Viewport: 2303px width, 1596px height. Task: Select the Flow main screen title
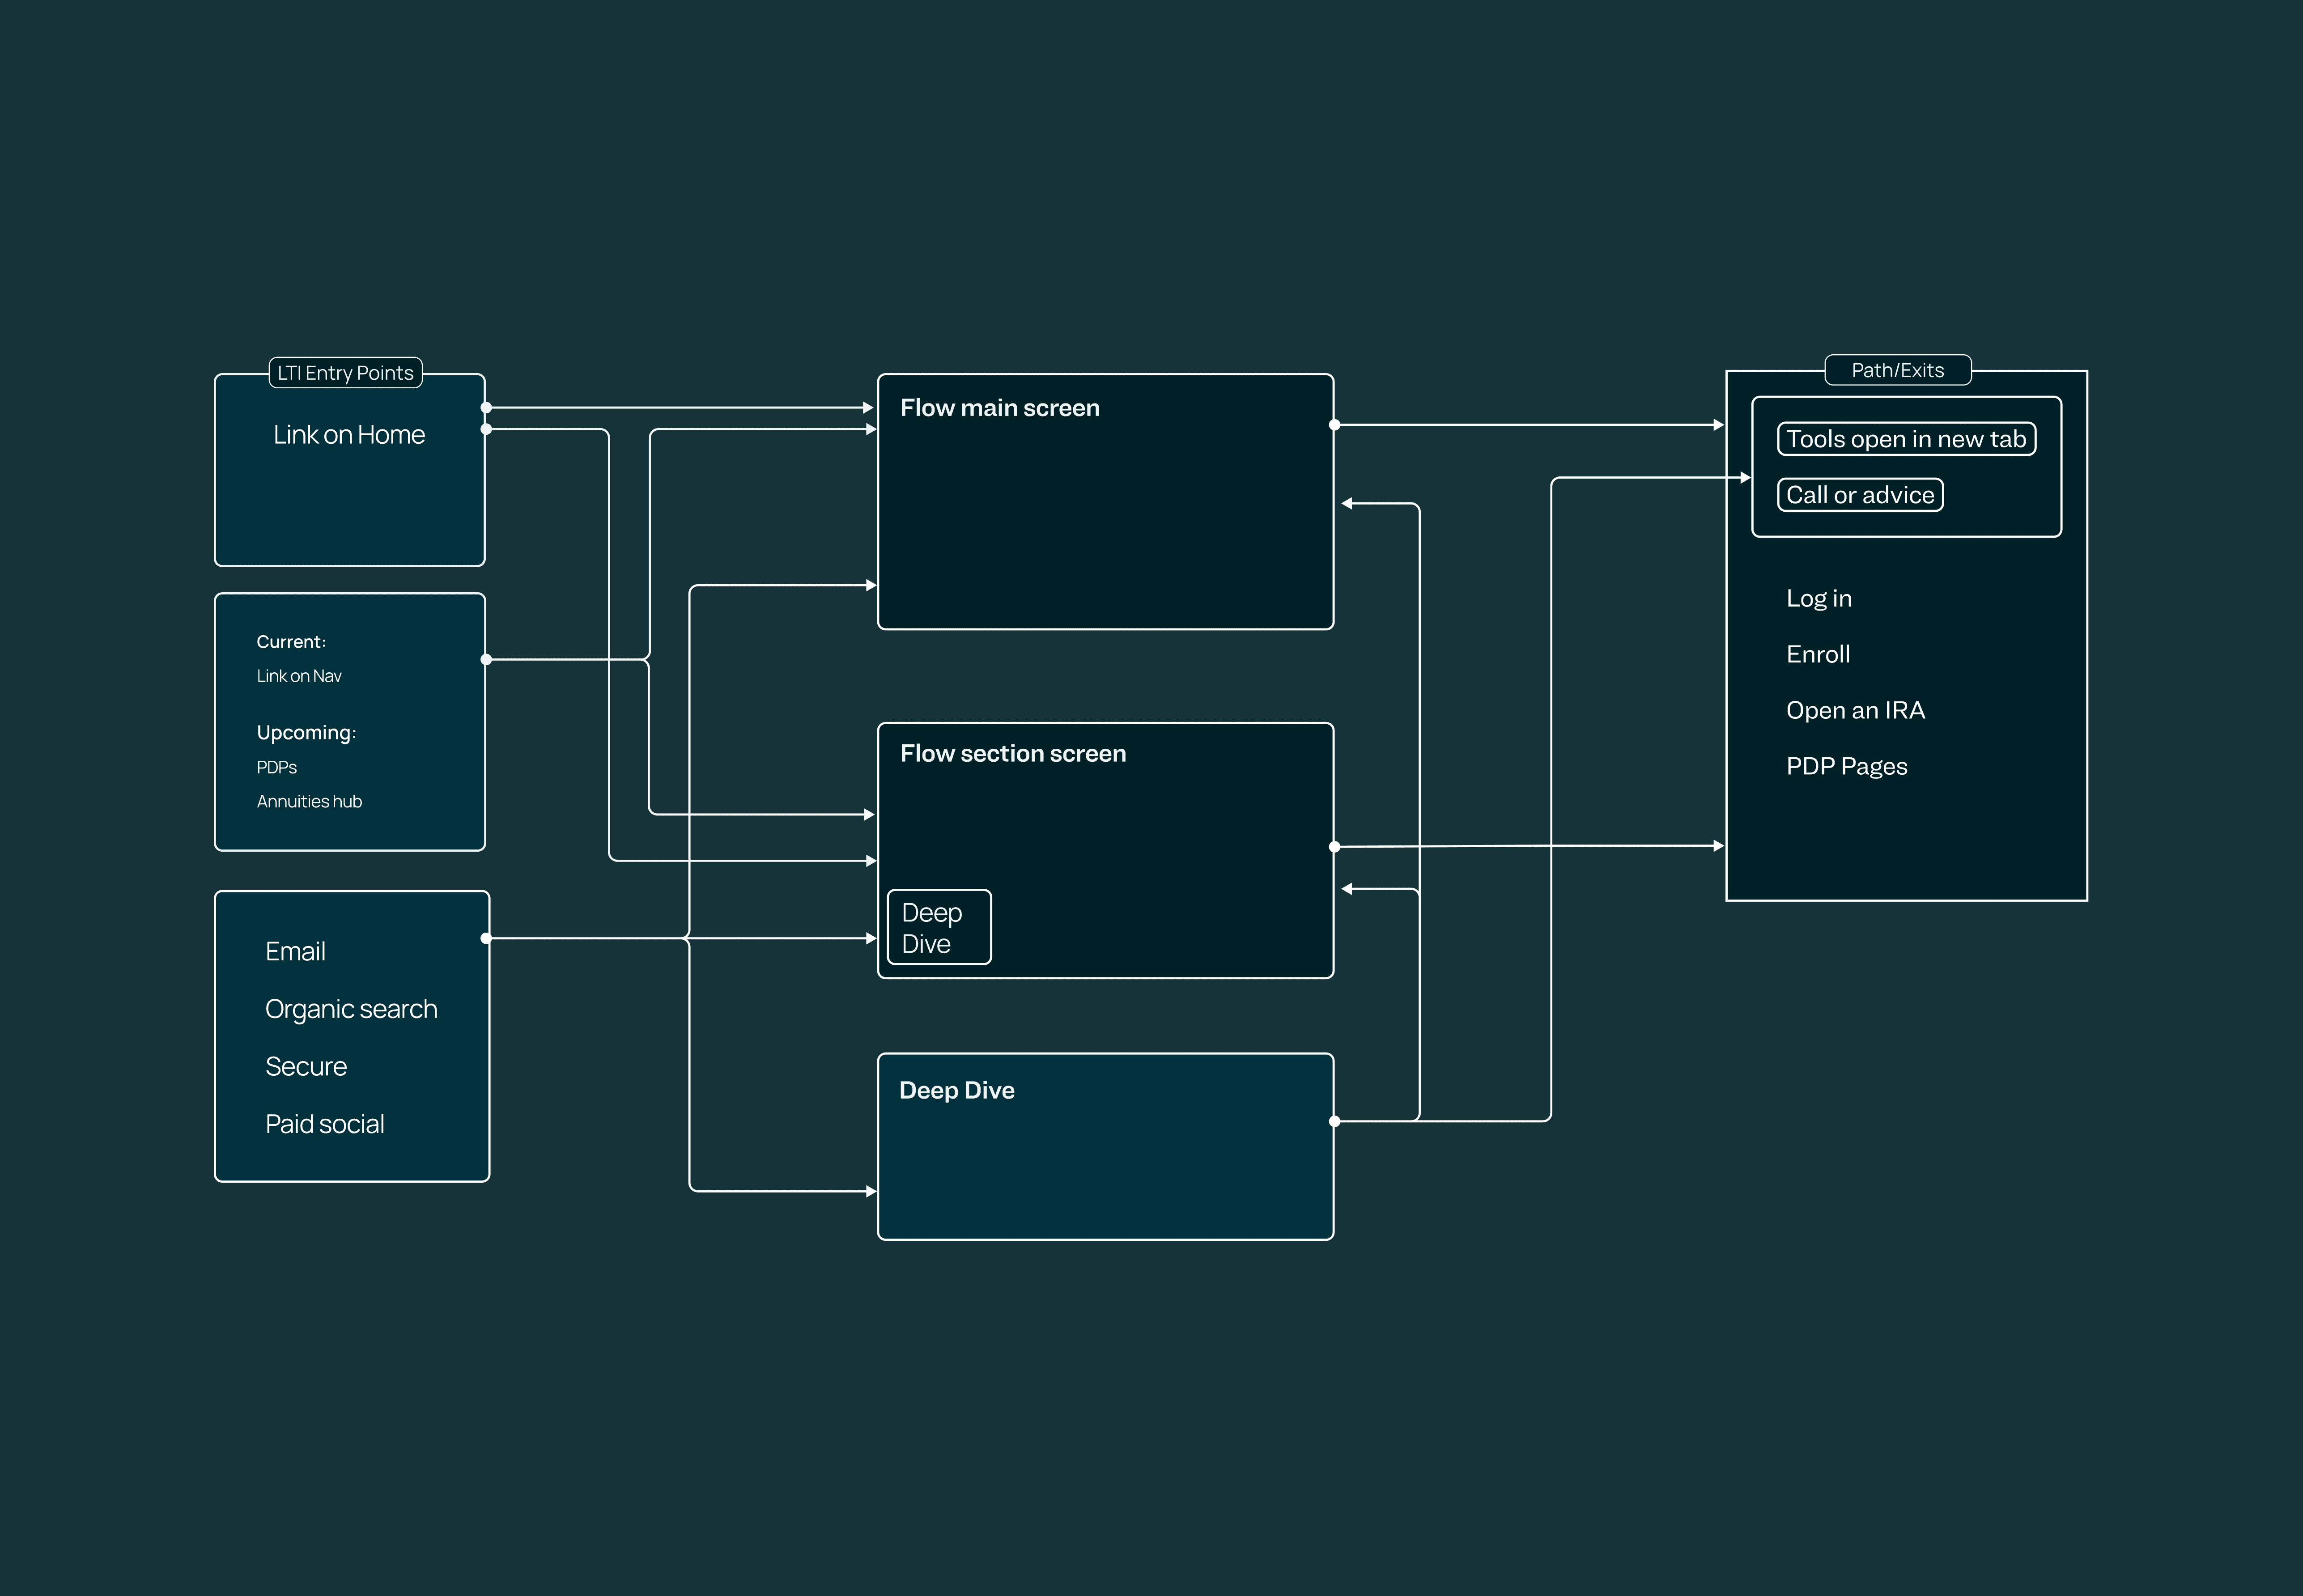click(999, 408)
